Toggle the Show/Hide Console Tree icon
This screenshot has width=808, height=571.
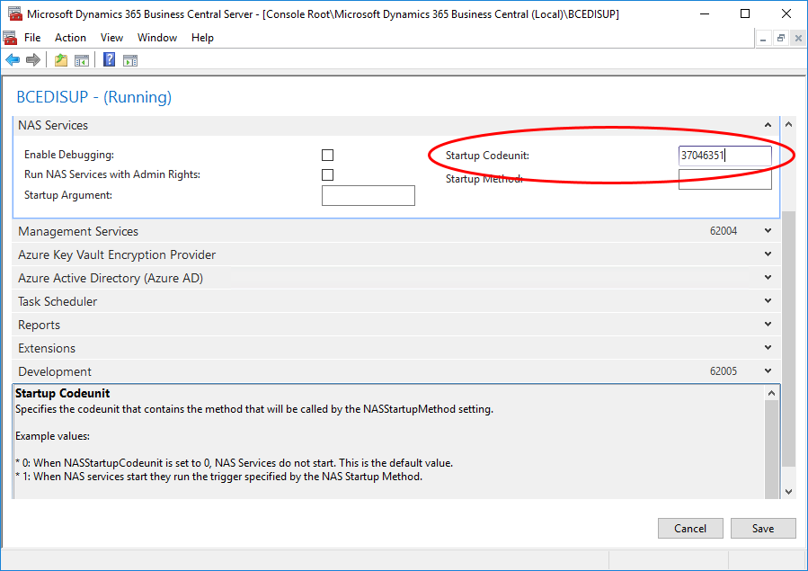pos(82,60)
